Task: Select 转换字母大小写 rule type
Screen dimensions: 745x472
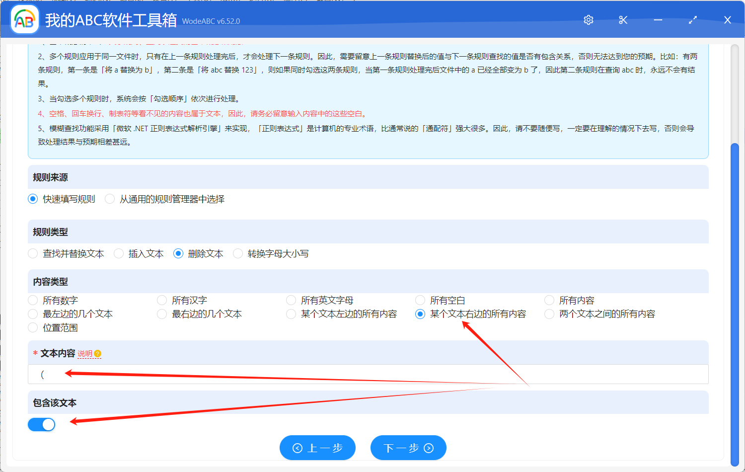Action: [x=238, y=253]
